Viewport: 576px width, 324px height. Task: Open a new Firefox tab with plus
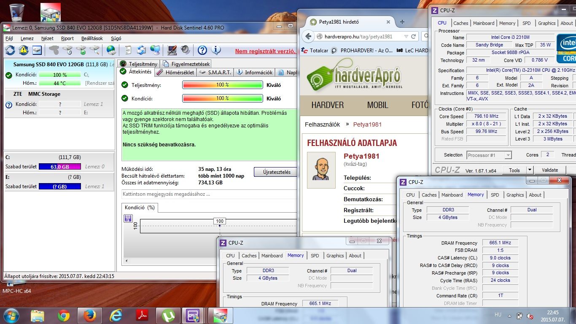pos(402,22)
